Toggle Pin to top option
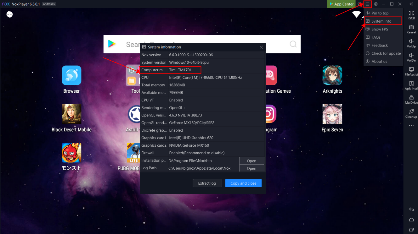Viewport: 418px width, 234px height. click(380, 13)
